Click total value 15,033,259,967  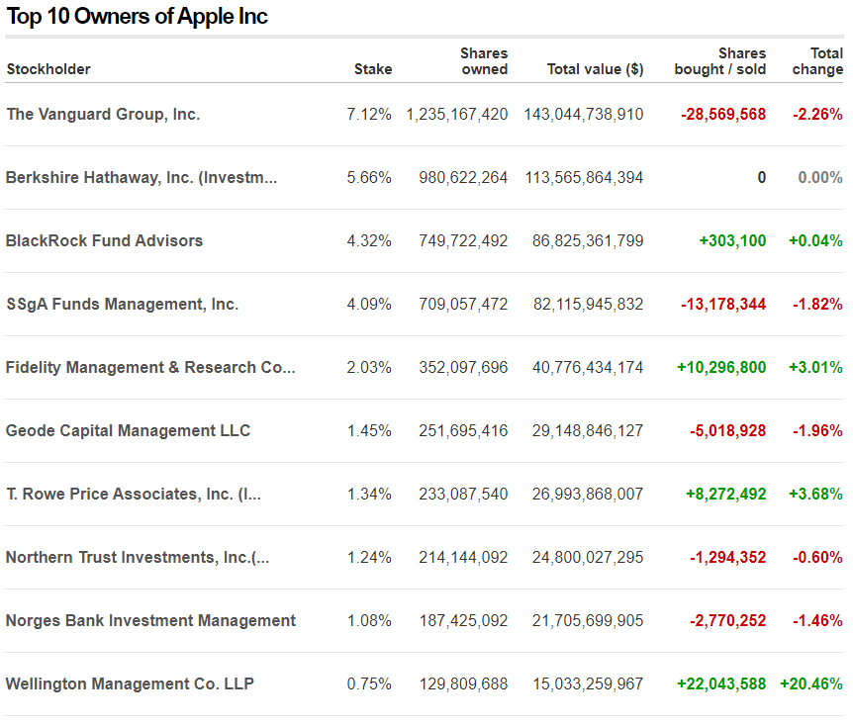tap(588, 683)
